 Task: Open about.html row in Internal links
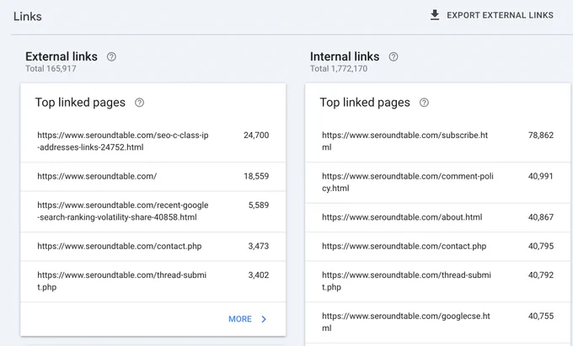point(438,217)
